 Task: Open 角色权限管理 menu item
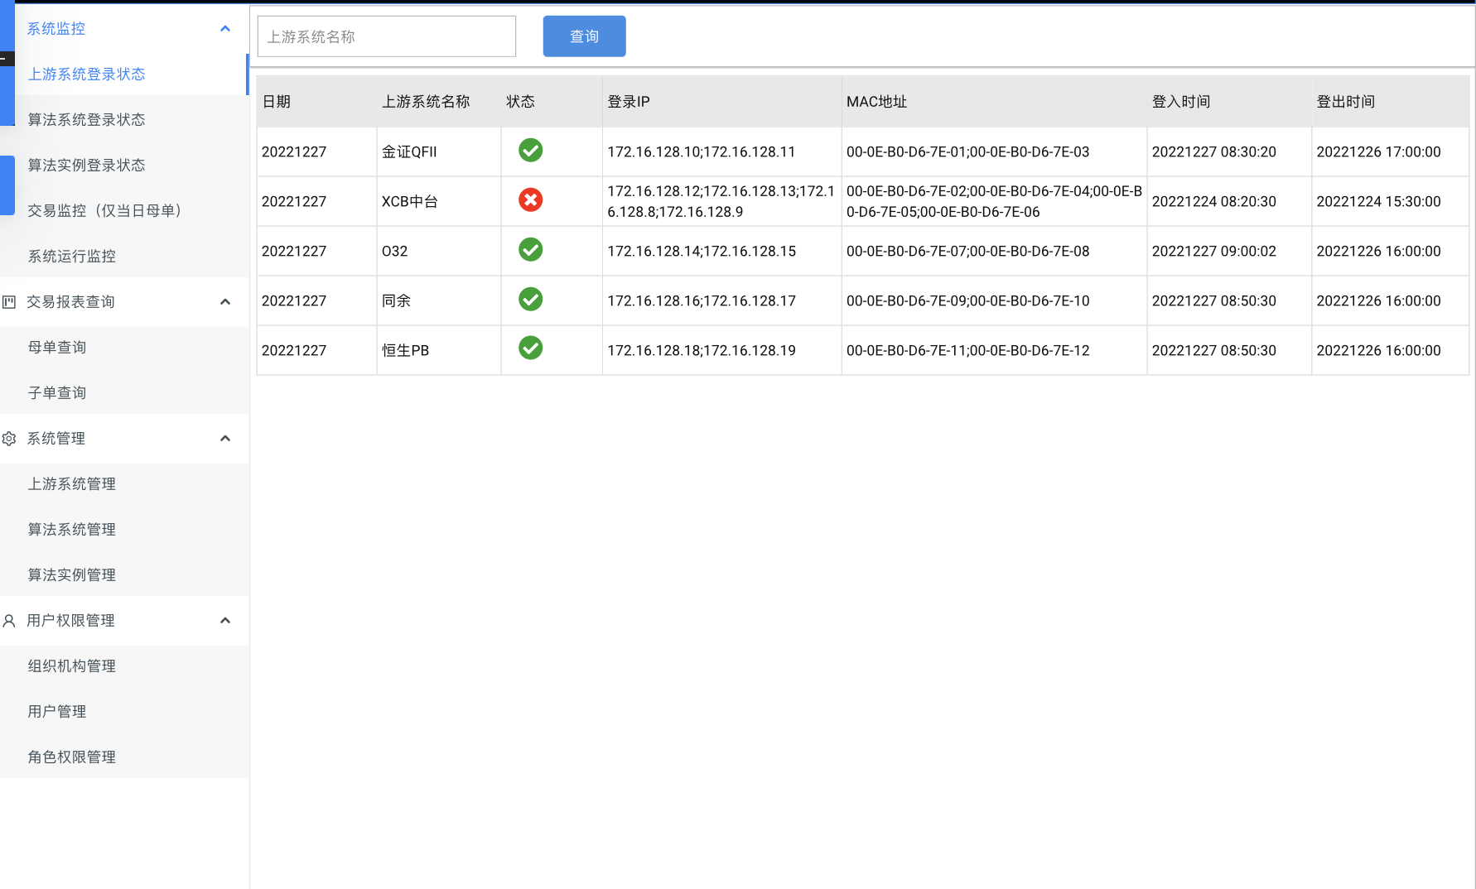(x=124, y=757)
